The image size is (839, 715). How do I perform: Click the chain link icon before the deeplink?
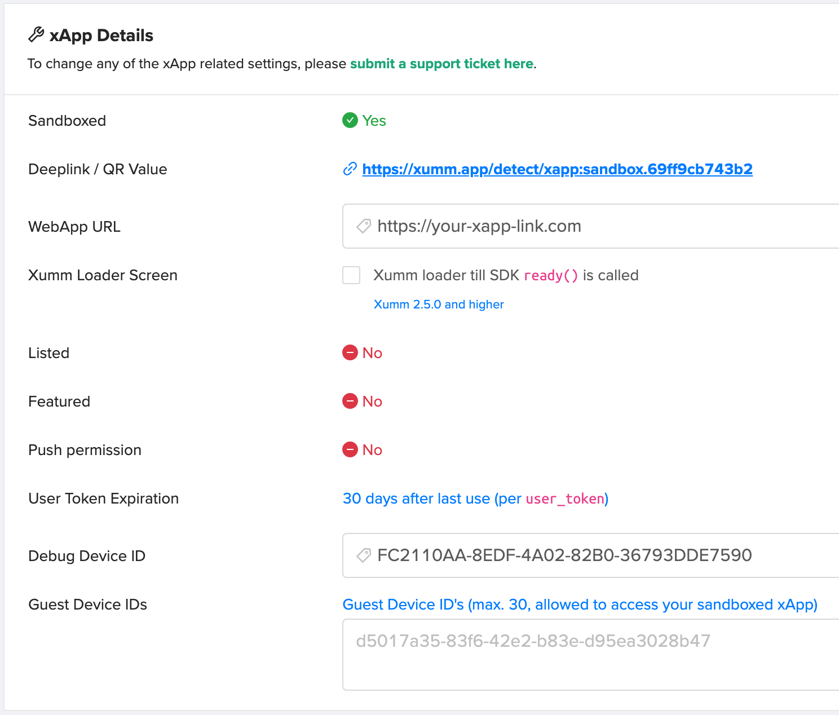coord(350,169)
